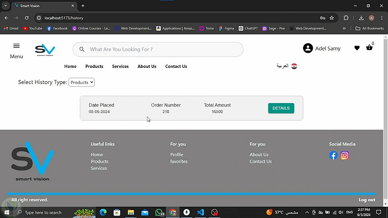Select the date 05-06-2024 text
This screenshot has width=388, height=218.
pos(99,112)
